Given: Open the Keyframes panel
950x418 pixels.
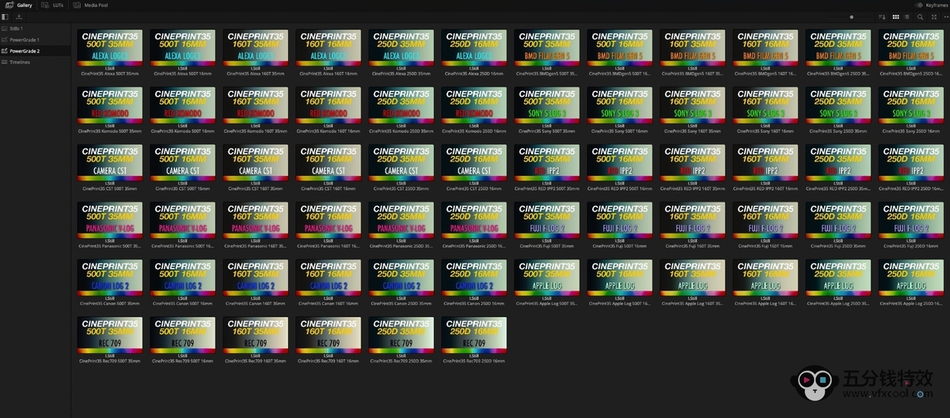Looking at the screenshot, I should (930, 5).
